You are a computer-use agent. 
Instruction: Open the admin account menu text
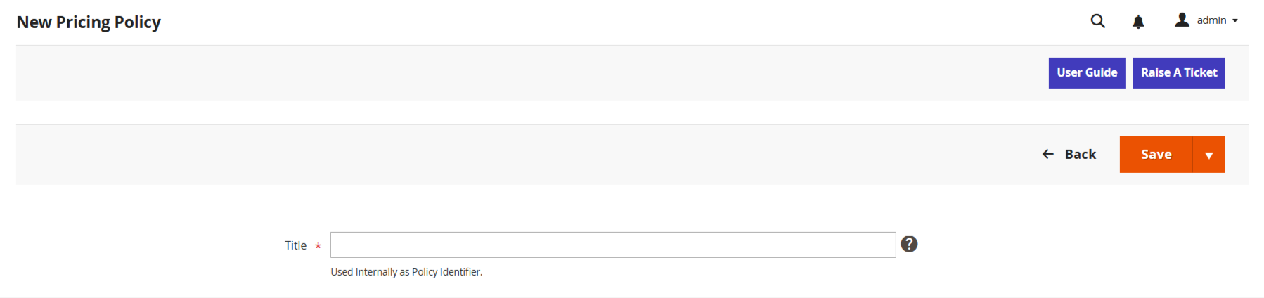tap(1211, 20)
